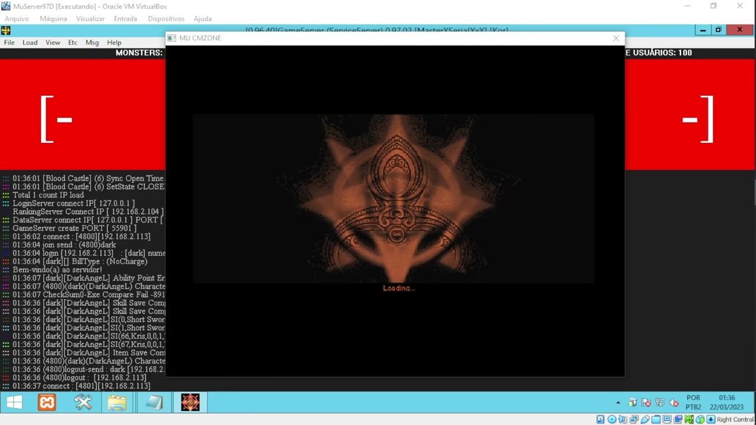This screenshot has width=756, height=425.
Task: Switch the POR PTB2 input language
Action: pyautogui.click(x=693, y=403)
